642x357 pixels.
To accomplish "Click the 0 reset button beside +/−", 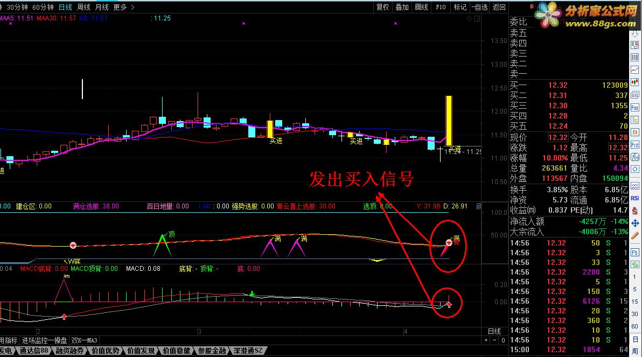I will point(503,340).
